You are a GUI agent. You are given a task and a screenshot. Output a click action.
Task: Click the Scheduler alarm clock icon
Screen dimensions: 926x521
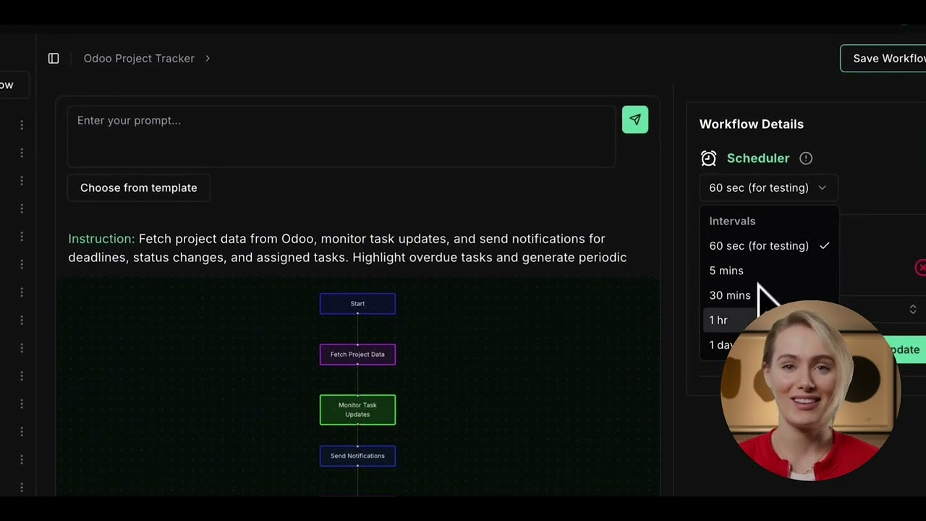tap(708, 158)
